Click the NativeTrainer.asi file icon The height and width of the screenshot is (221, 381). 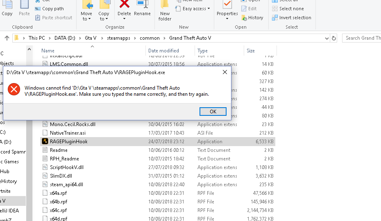(45, 133)
